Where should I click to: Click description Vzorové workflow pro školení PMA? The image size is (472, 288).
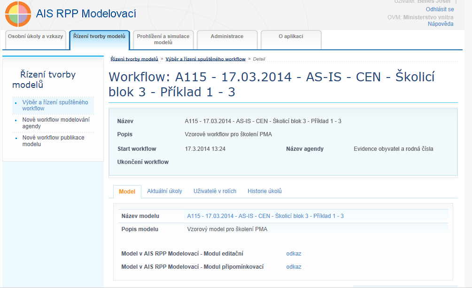coord(228,134)
